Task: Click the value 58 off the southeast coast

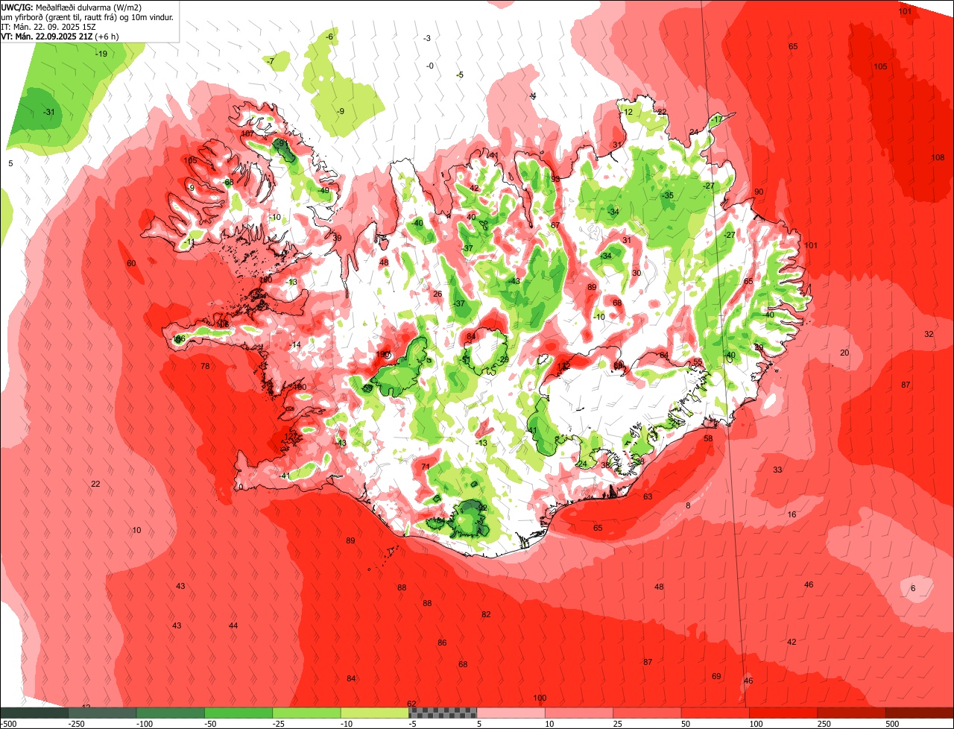Action: tap(708, 438)
